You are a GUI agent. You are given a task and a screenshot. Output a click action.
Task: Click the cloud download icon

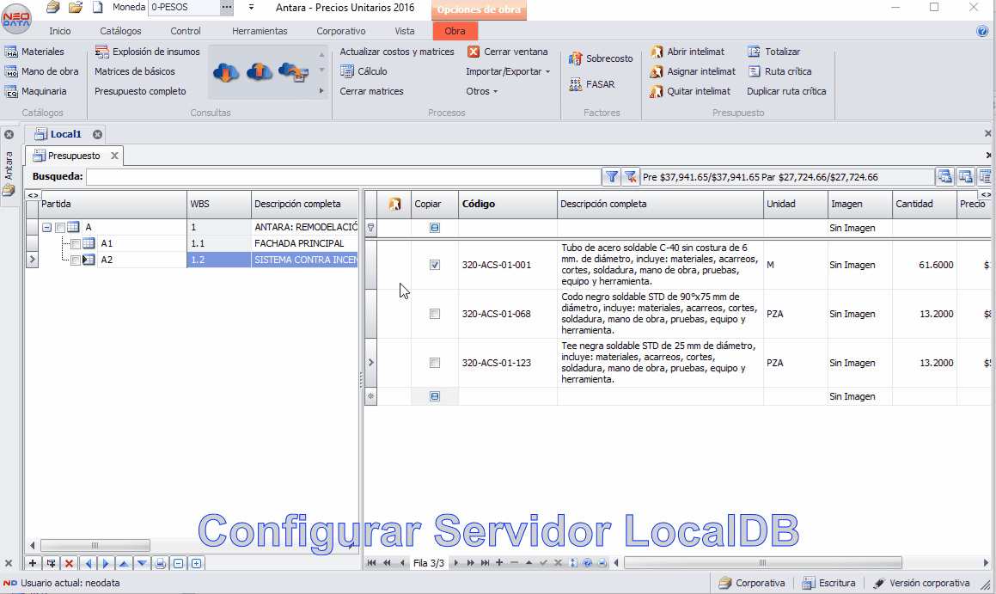click(x=225, y=73)
